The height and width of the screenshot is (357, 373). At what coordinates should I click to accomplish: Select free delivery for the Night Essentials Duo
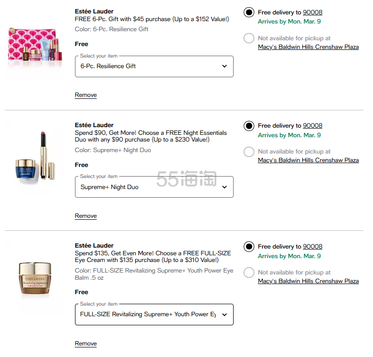click(249, 126)
